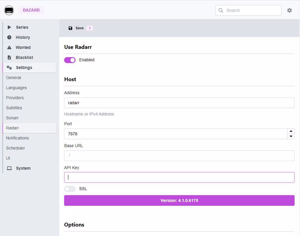Click the Settings cogs icon in the sidebar
The height and width of the screenshot is (236, 300).
[9, 67]
